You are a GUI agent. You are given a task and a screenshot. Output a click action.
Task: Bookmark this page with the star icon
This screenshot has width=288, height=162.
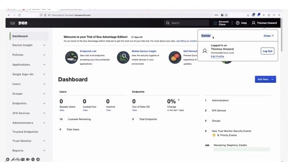coord(226,15)
